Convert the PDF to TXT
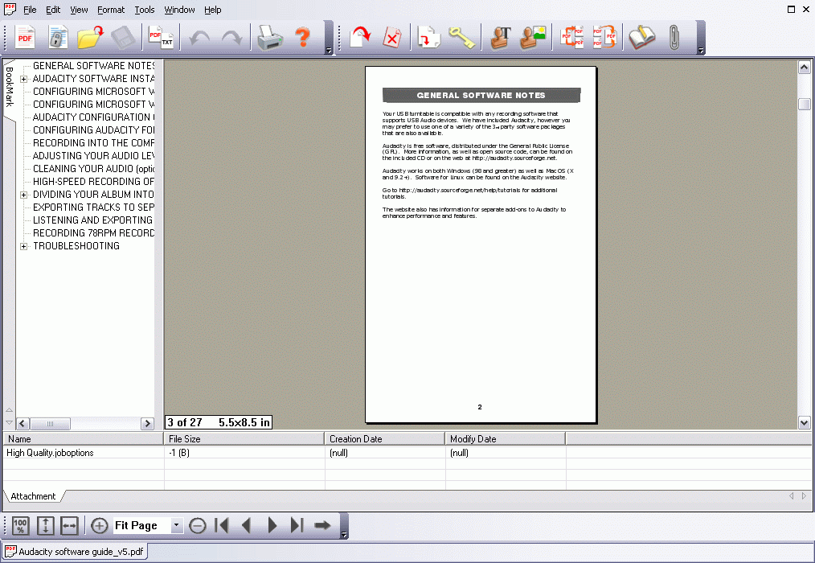Image resolution: width=815 pixels, height=563 pixels. coord(162,37)
